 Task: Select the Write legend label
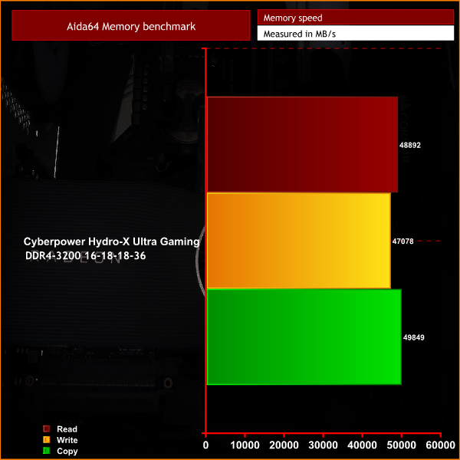click(67, 440)
